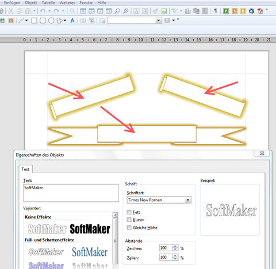This screenshot has height=269, width=276.
Task: Select the TextArt letter A tool
Action: (x=72, y=21)
